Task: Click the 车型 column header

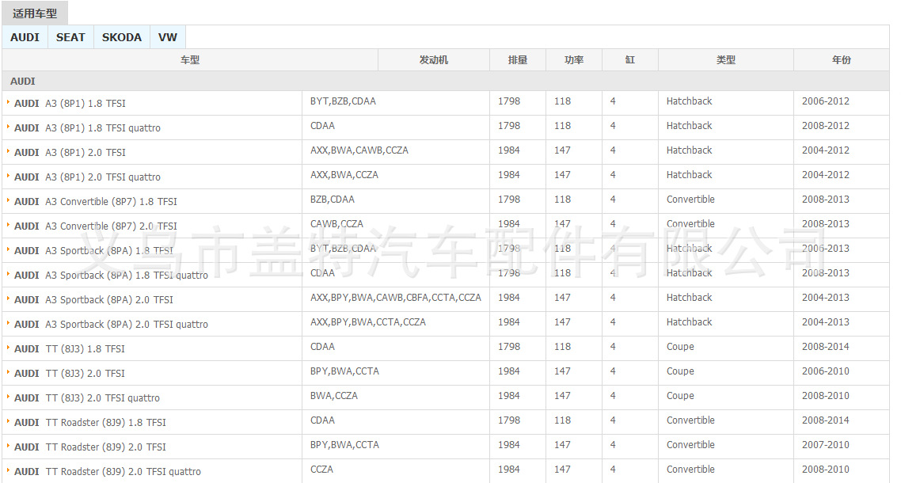Action: [x=190, y=60]
